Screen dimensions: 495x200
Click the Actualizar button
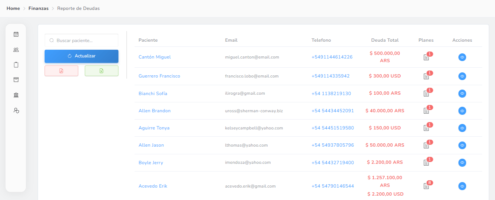coord(82,56)
